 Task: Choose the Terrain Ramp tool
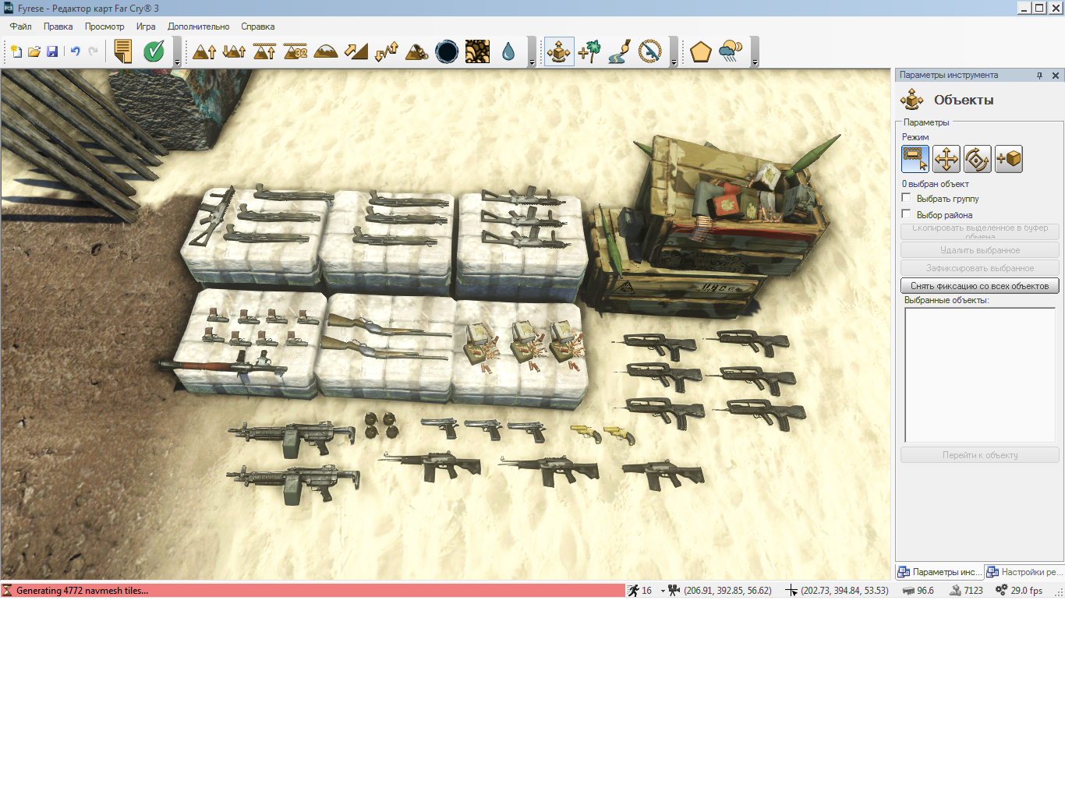[x=356, y=51]
